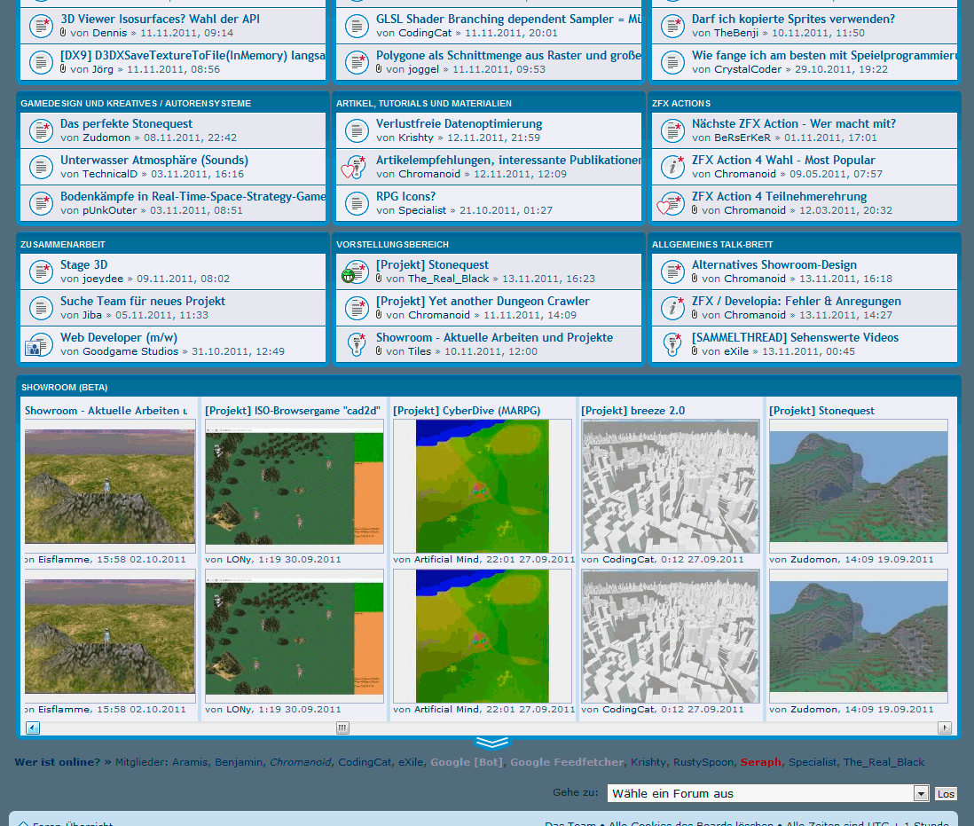The width and height of the screenshot is (974, 826).
Task: Expand the showroom using the double chevron arrow
Action: click(x=491, y=743)
